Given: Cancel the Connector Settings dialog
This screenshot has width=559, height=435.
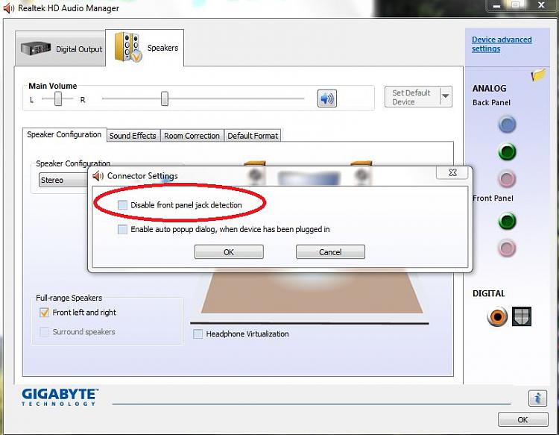Looking at the screenshot, I should coord(330,252).
